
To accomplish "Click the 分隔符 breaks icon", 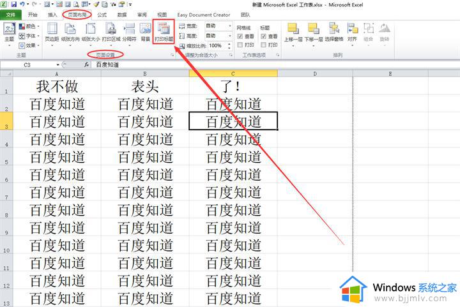I will pyautogui.click(x=129, y=29).
